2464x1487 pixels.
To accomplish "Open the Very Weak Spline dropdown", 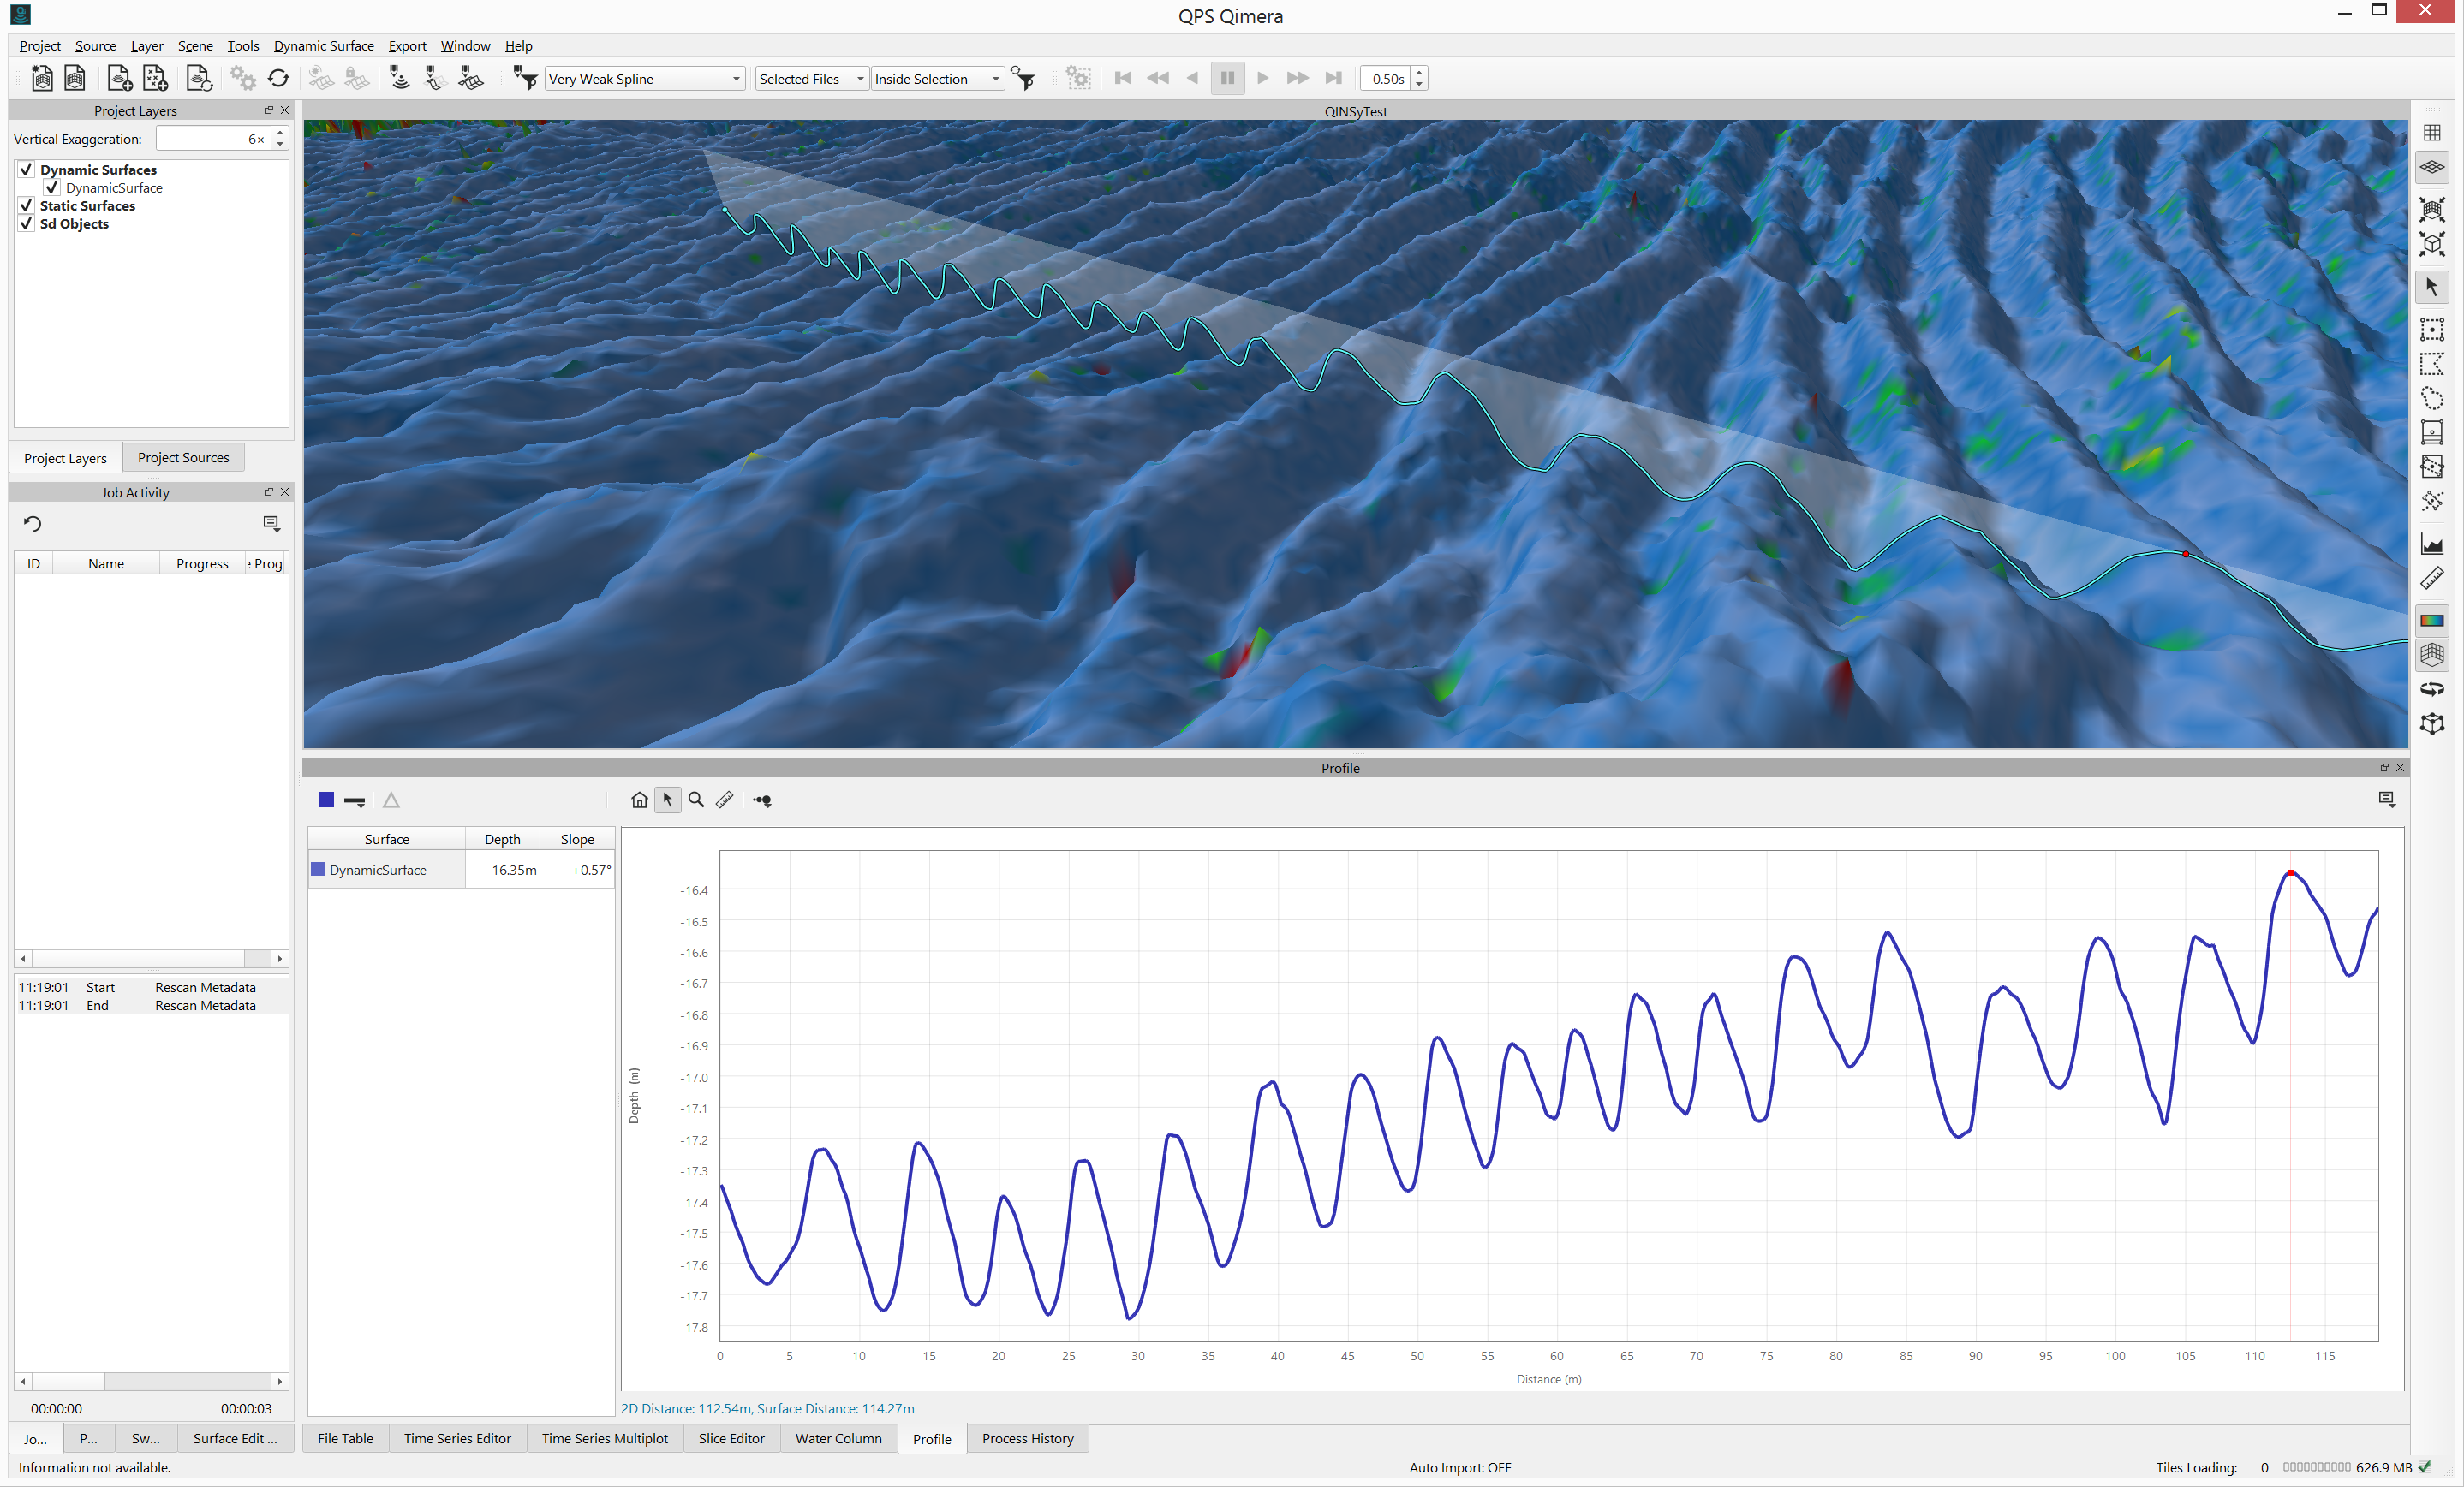I will click(645, 79).
